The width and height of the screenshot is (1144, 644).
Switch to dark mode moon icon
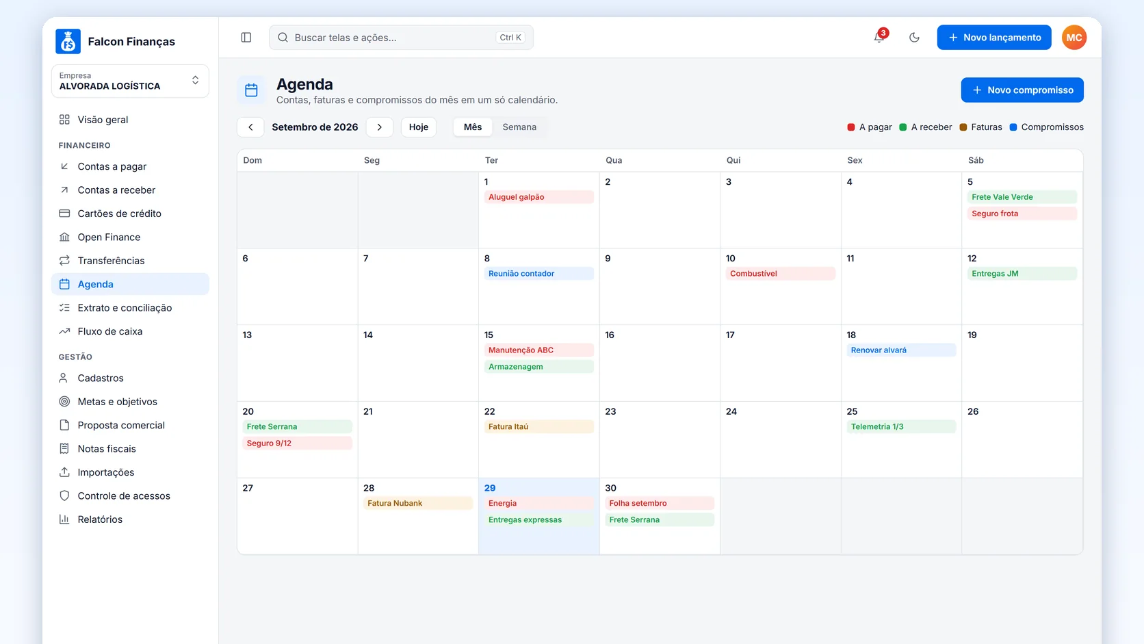pyautogui.click(x=914, y=38)
